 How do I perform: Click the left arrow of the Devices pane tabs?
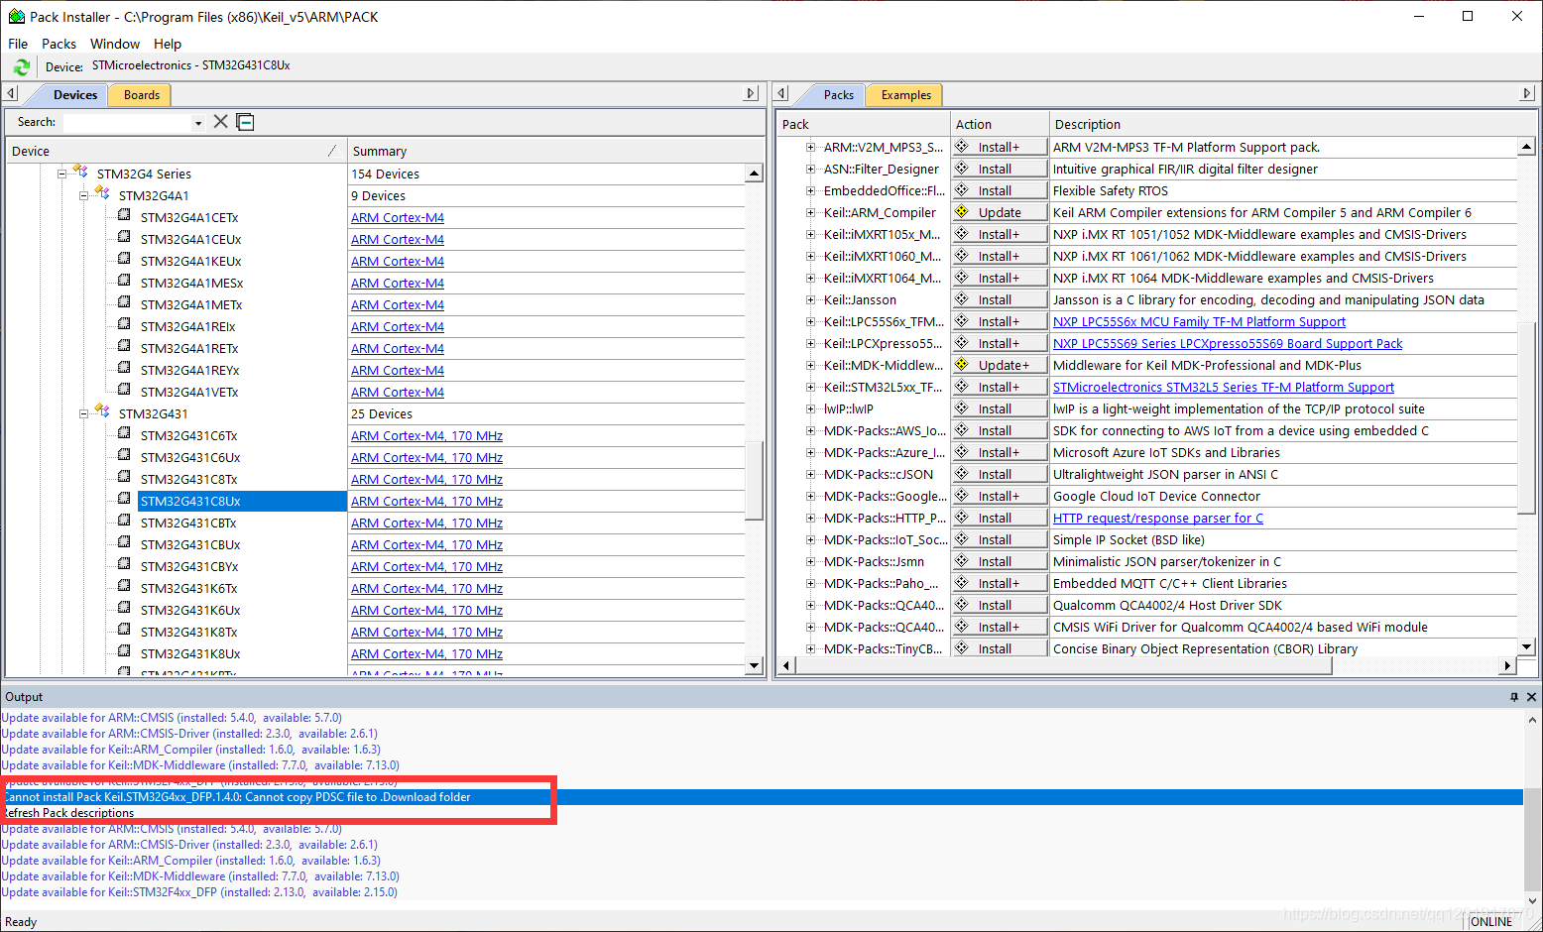(x=11, y=94)
